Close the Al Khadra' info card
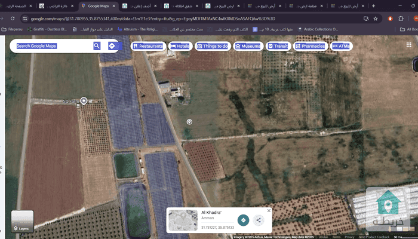This screenshot has height=239, width=418. click(269, 211)
